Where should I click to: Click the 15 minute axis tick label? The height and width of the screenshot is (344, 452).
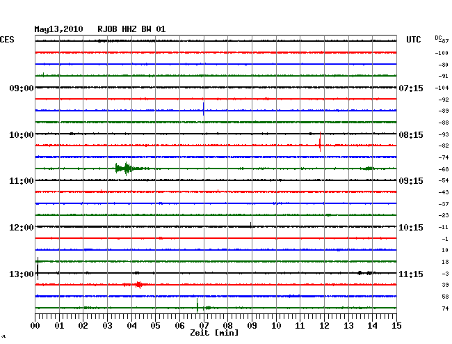(396, 326)
